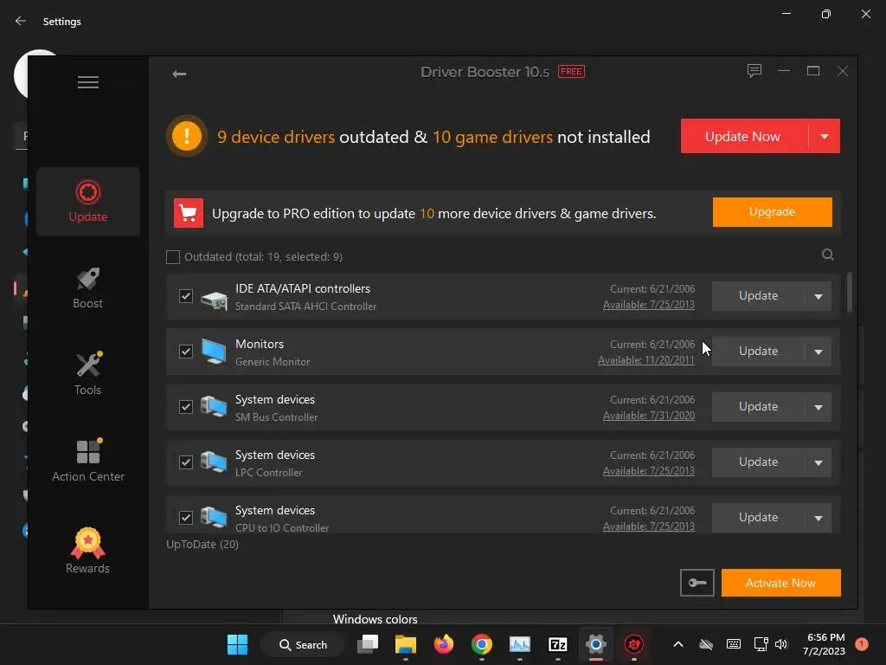886x665 pixels.
Task: Open dropdown beside CPU to IO Update
Action: 819,518
